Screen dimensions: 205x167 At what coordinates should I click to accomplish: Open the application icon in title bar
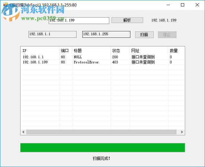coord(5,5)
